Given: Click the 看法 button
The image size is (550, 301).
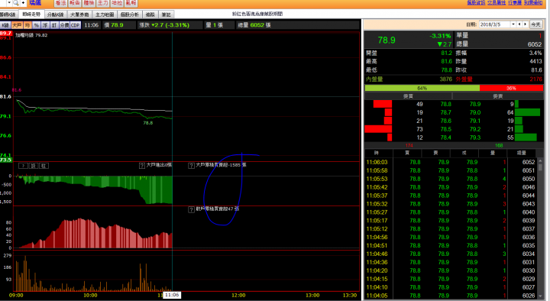Looking at the screenshot, I should pyautogui.click(x=60, y=3).
